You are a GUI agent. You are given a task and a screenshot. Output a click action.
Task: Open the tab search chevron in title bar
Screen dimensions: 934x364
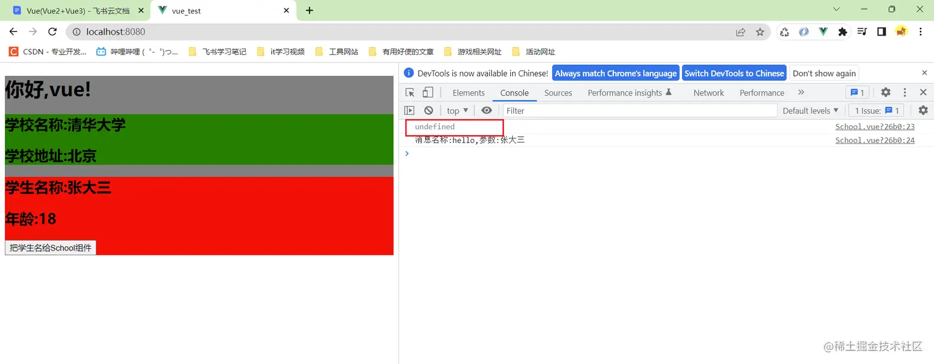click(836, 9)
